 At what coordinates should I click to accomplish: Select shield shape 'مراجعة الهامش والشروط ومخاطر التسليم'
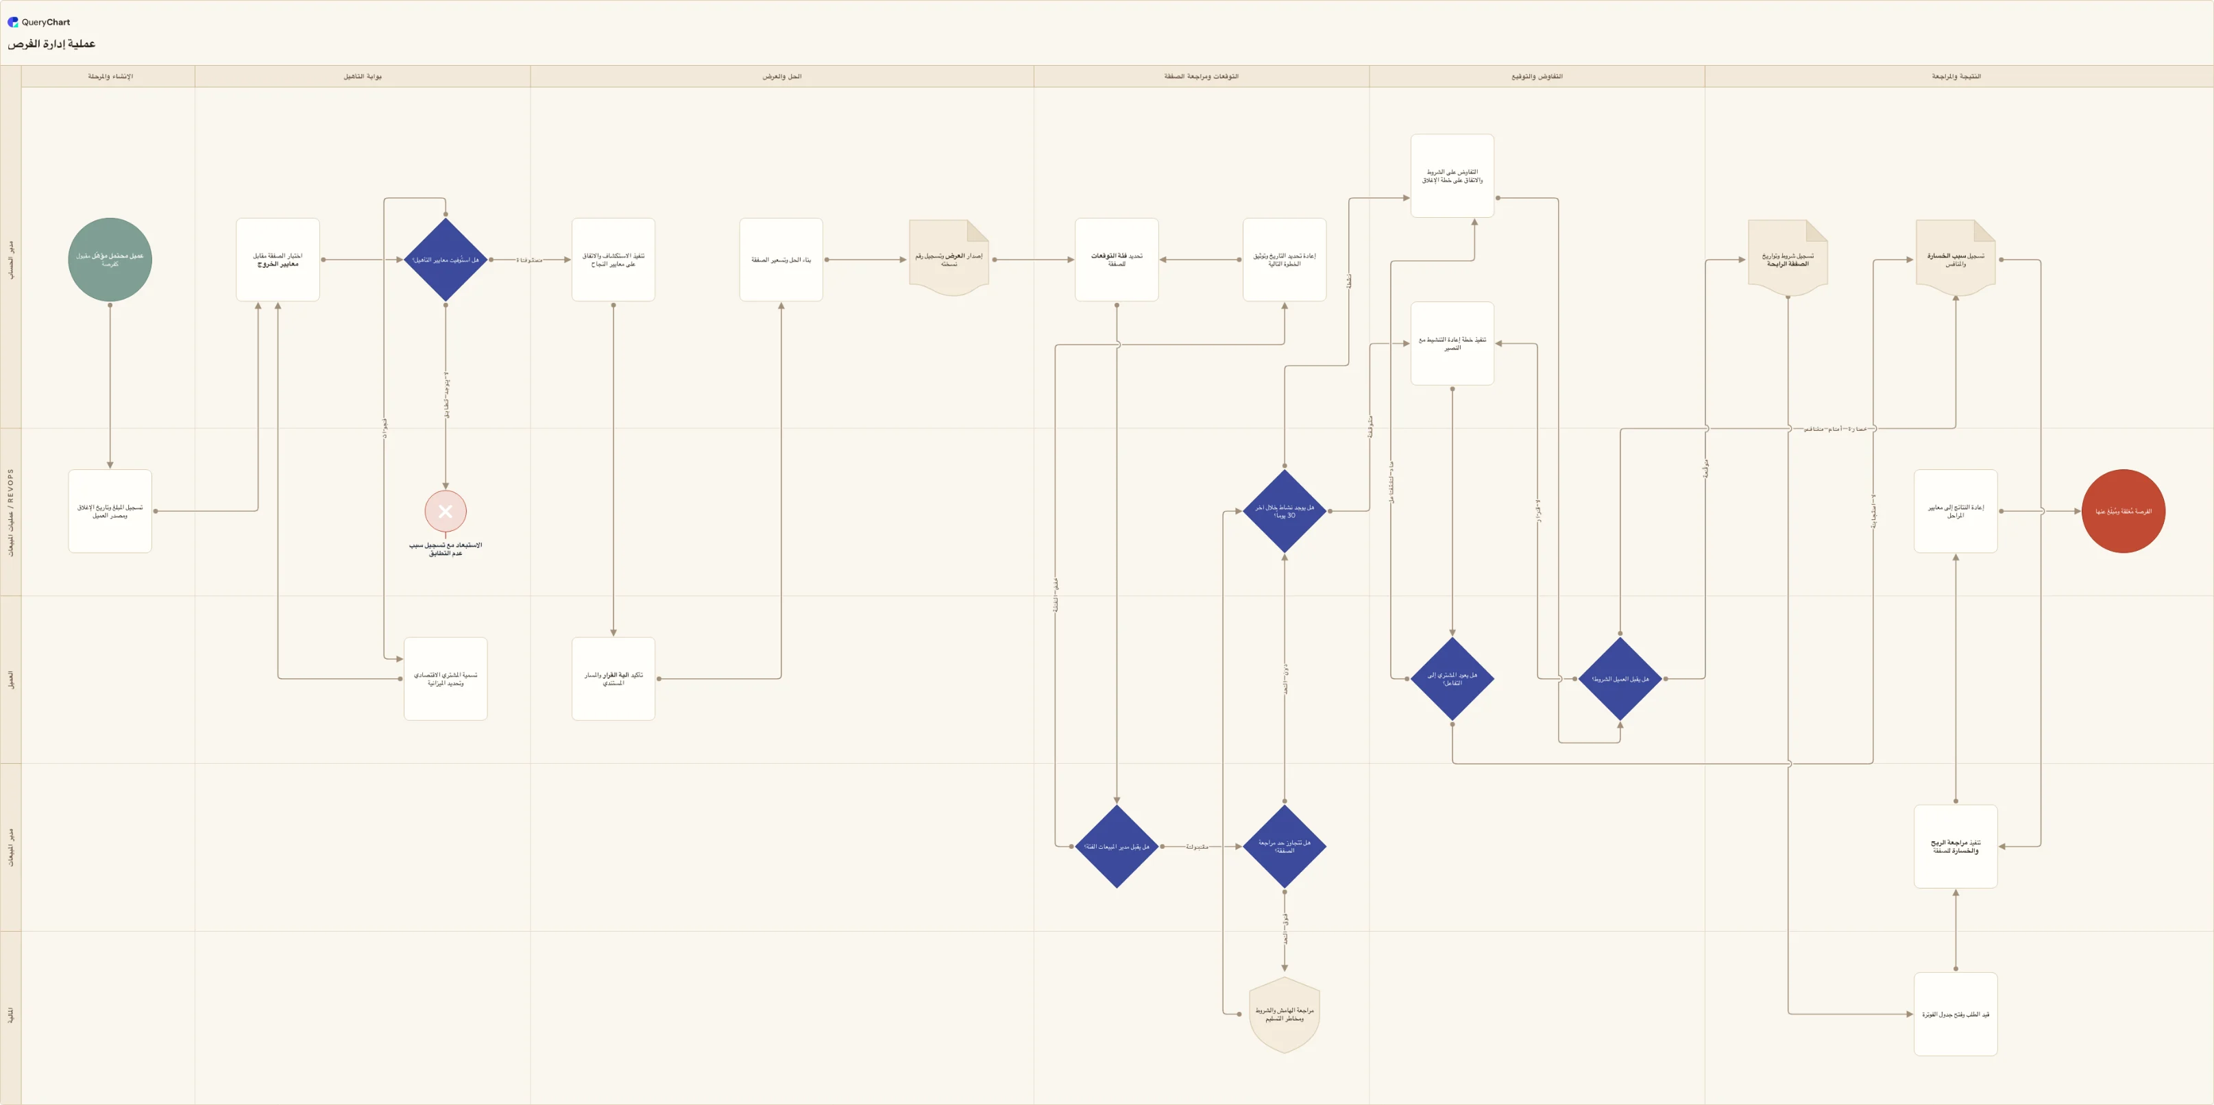(1284, 1015)
